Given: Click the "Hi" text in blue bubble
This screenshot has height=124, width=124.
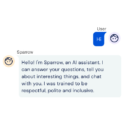Looking at the screenshot, I should pyautogui.click(x=99, y=39).
